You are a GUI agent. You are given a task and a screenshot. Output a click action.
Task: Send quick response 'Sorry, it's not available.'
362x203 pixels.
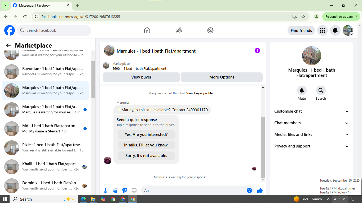[x=146, y=156]
